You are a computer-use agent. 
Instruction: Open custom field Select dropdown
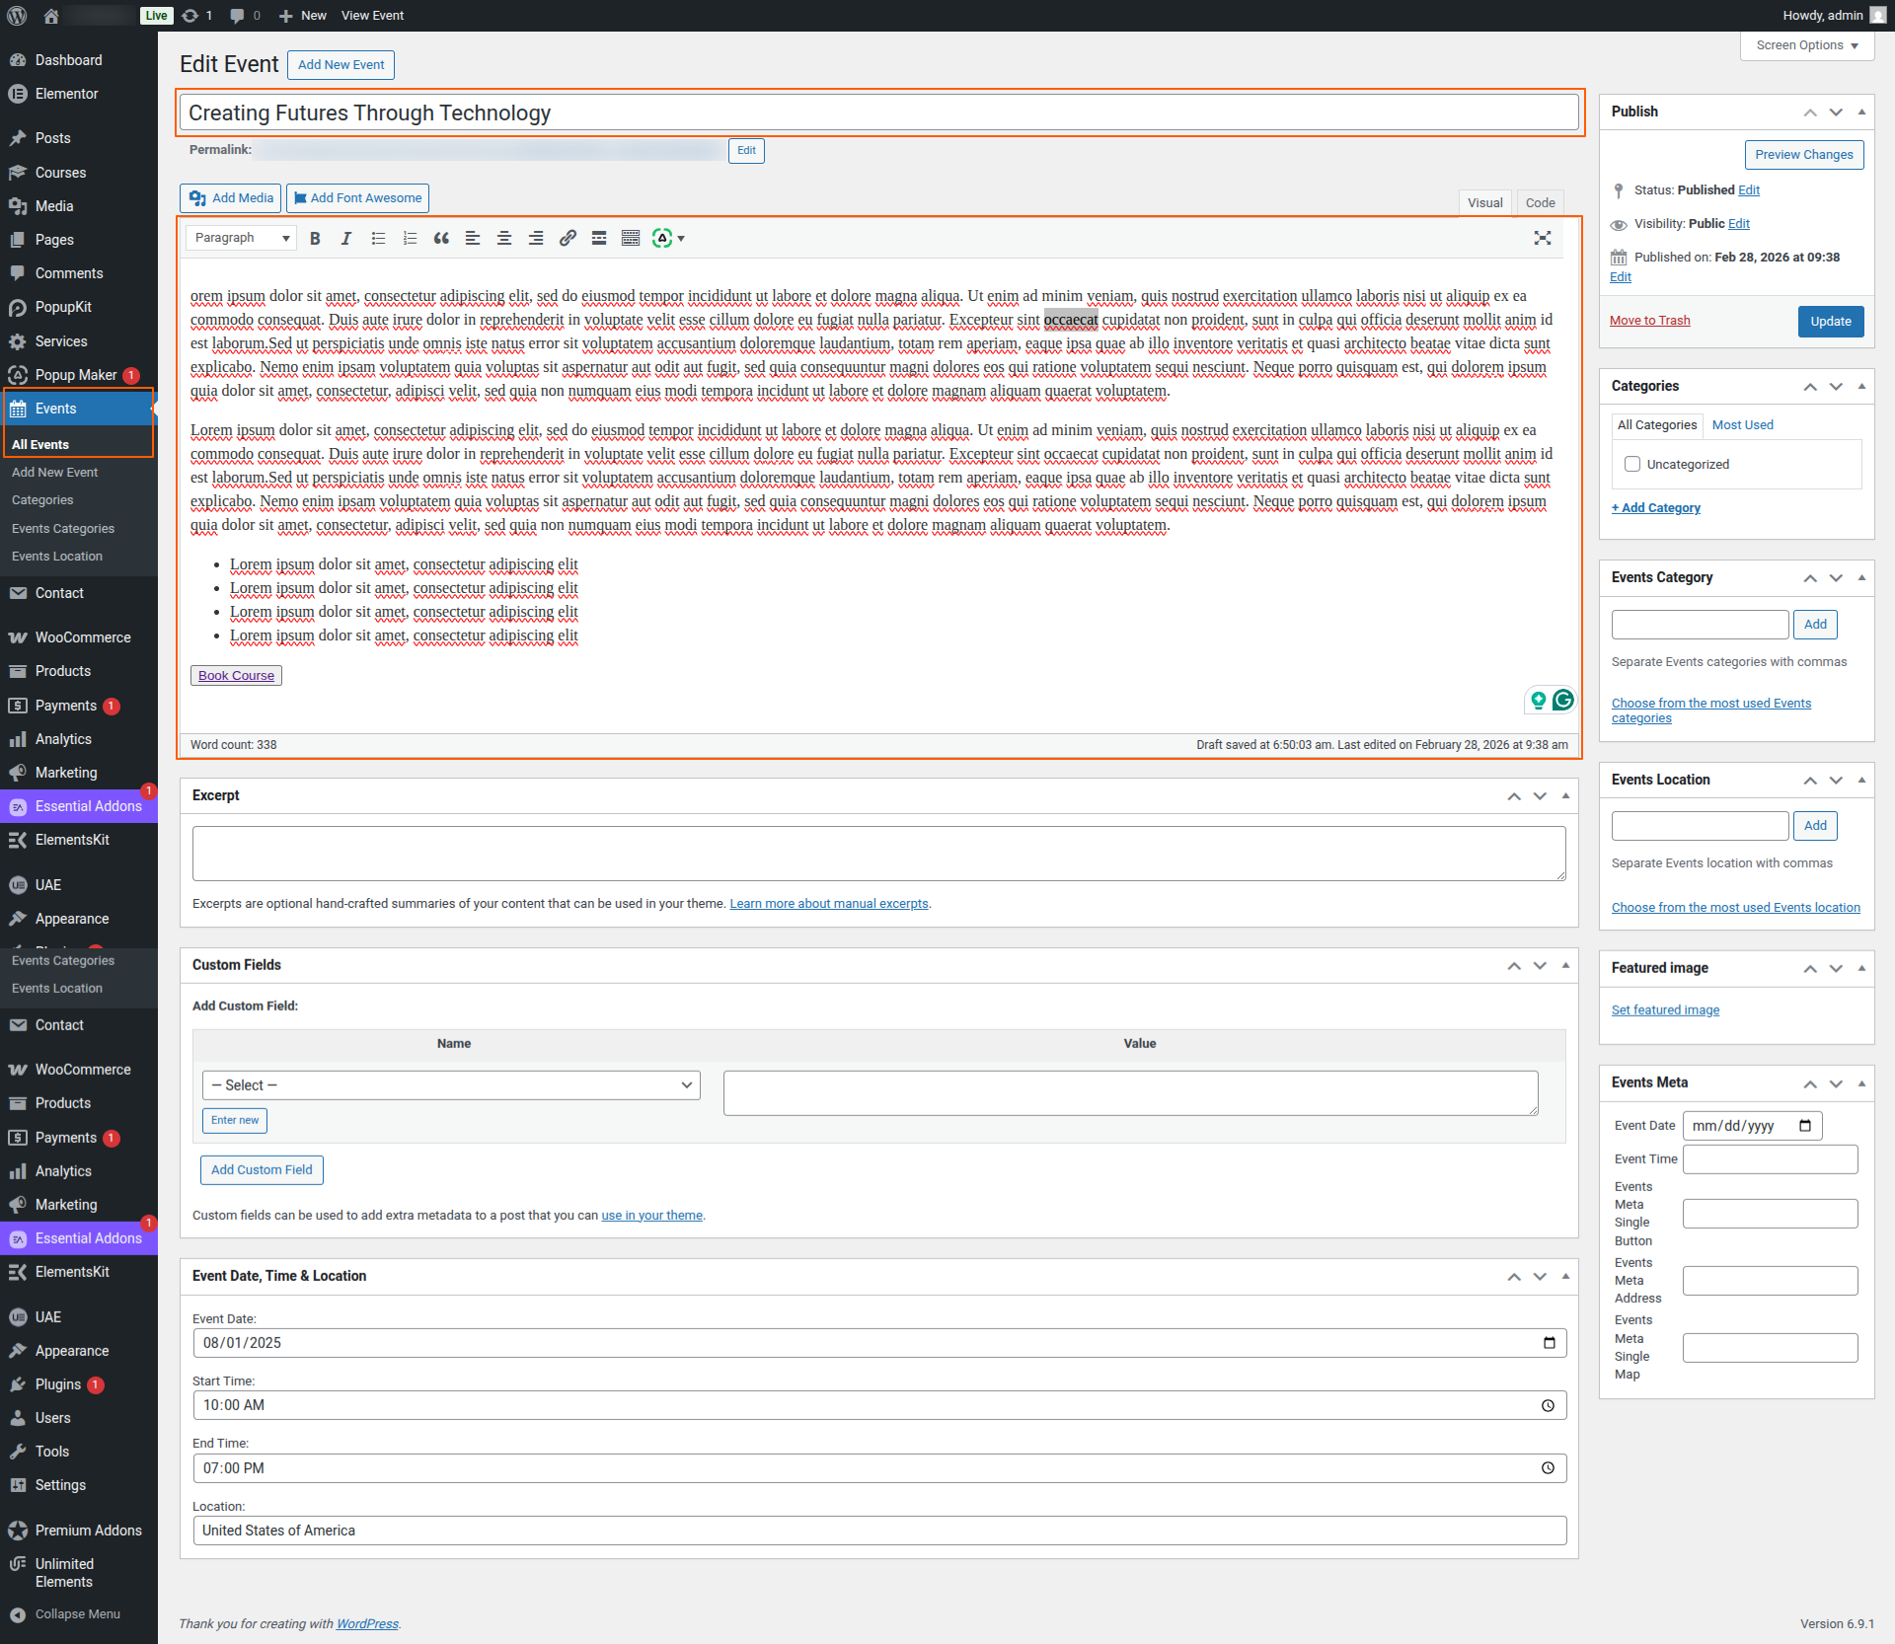coord(451,1085)
